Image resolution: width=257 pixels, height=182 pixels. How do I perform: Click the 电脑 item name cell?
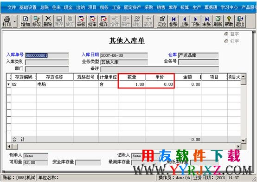tap(55, 84)
